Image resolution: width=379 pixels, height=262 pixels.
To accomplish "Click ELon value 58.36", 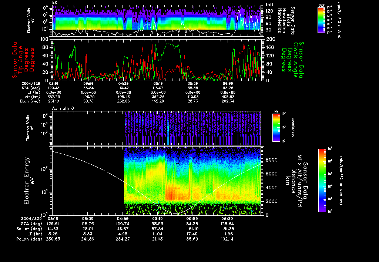I will point(88,101).
